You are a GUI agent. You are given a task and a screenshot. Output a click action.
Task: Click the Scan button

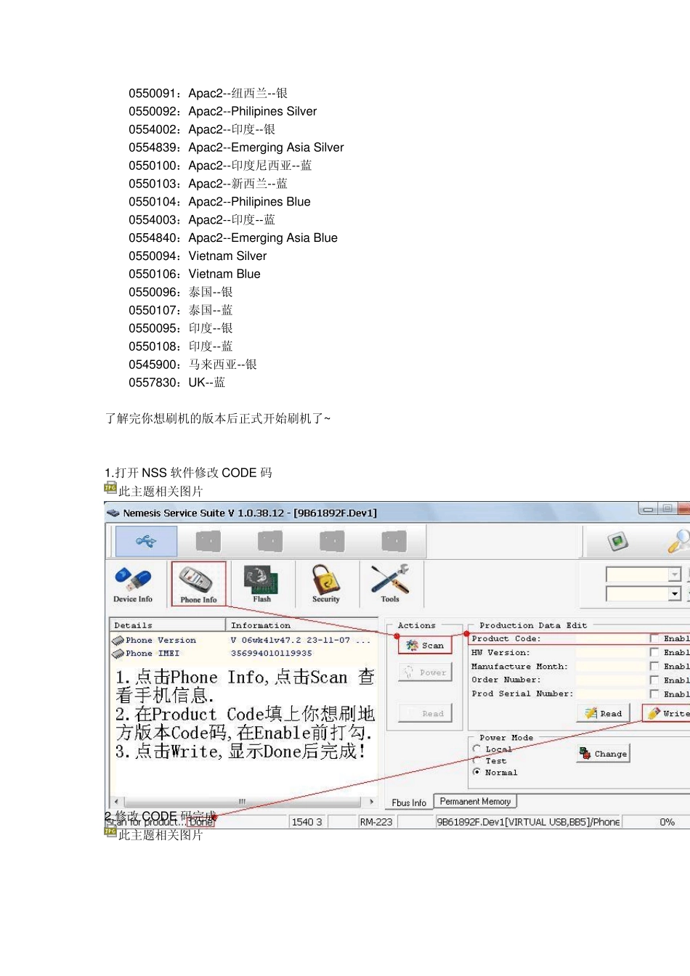point(425,645)
